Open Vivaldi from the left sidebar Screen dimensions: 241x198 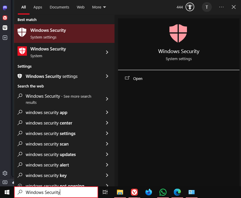[x=5, y=18]
